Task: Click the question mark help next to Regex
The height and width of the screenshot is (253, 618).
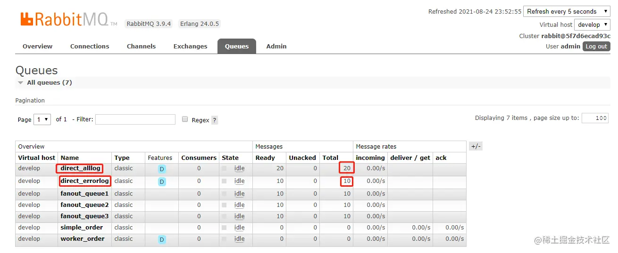Action: pos(215,120)
